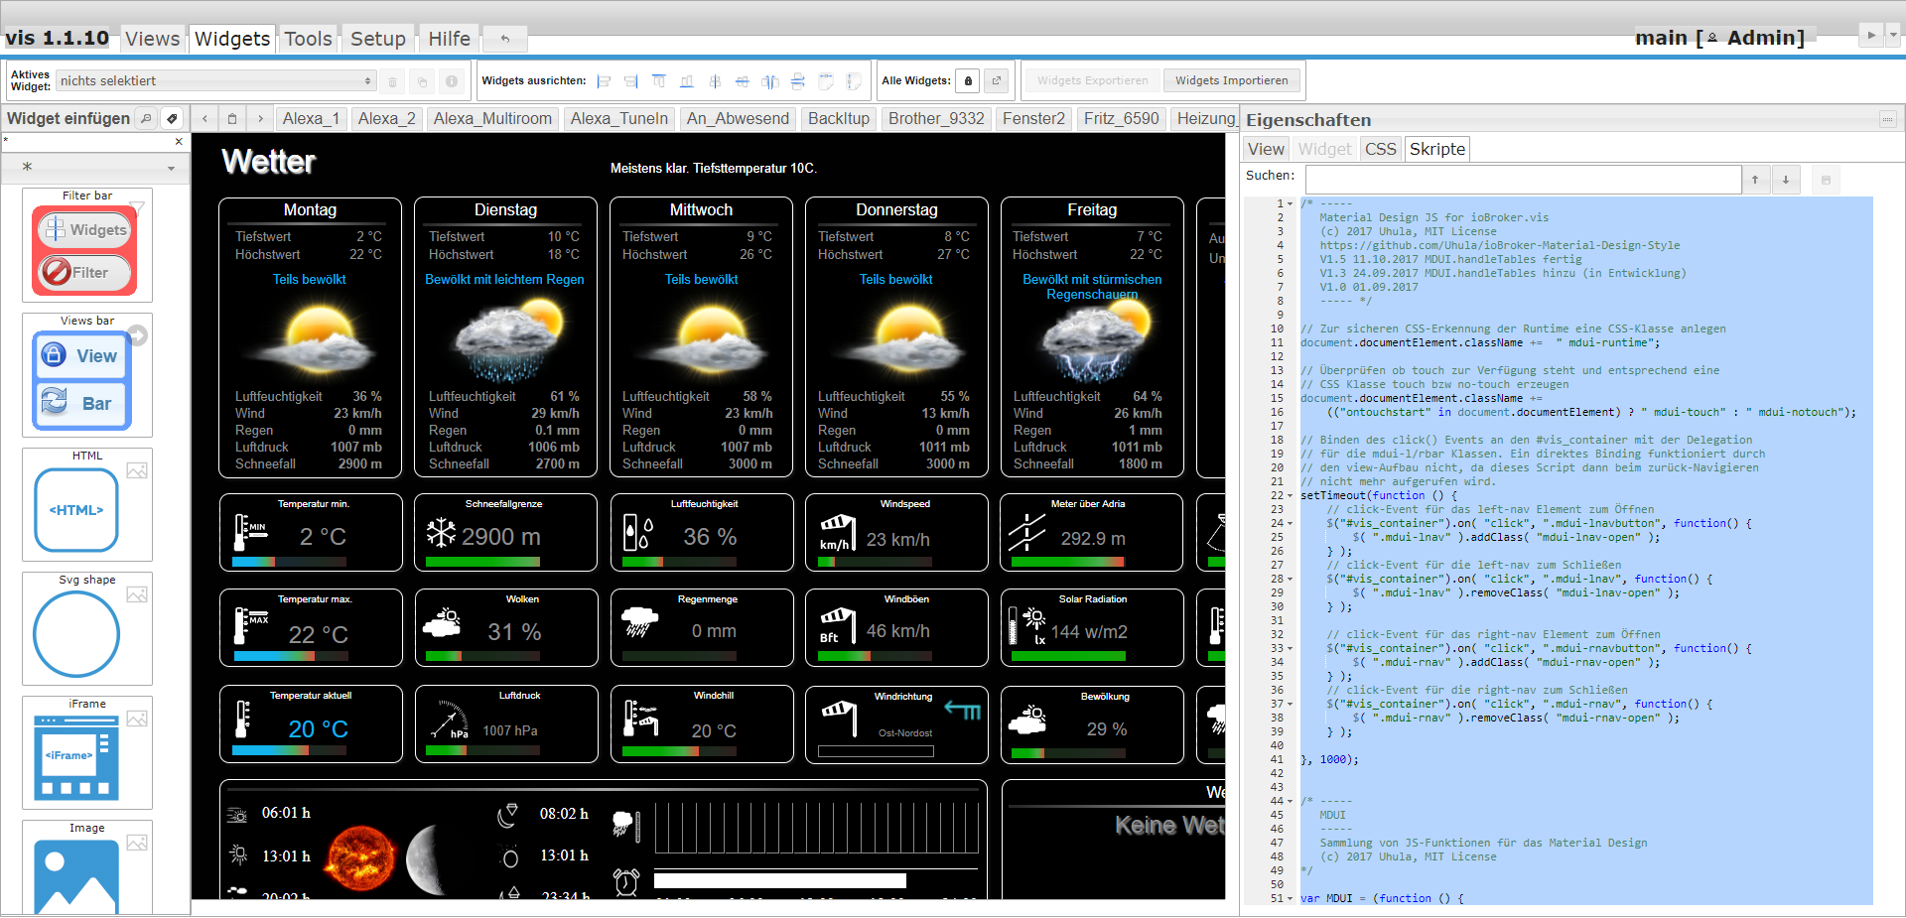1906x918 pixels.
Task: Click the search-up arrow in the Skripte panel
Action: pyautogui.click(x=1755, y=180)
